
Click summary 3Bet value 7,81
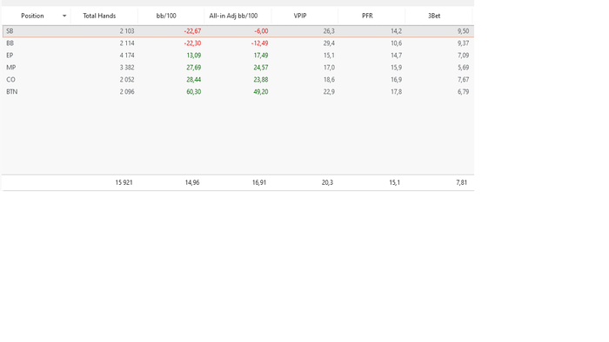(x=461, y=182)
